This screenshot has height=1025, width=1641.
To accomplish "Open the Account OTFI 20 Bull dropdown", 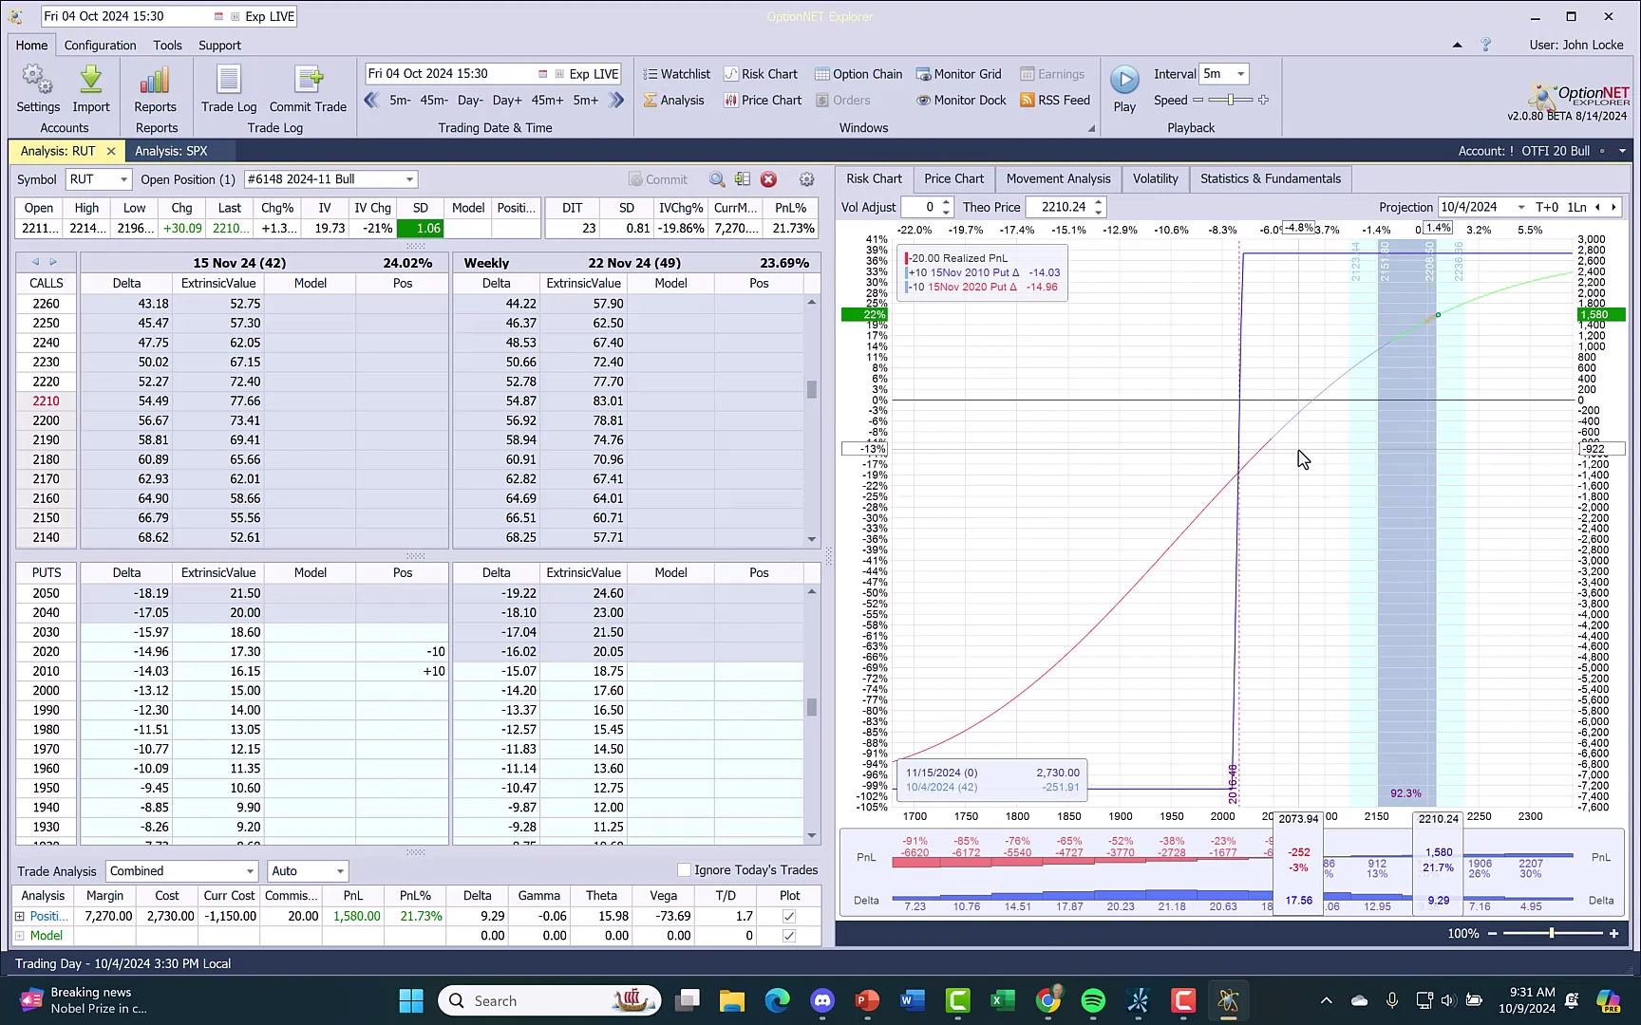I will 1622,151.
